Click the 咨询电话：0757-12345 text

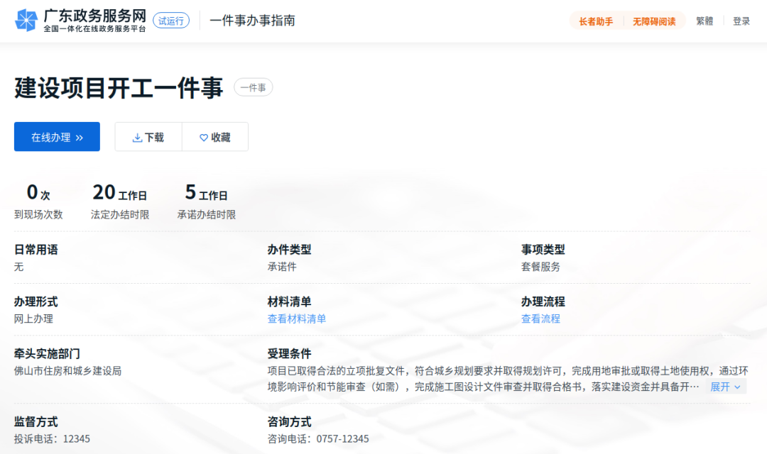pos(318,439)
